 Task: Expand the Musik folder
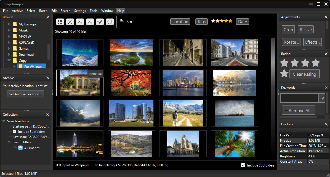click(x=9, y=30)
